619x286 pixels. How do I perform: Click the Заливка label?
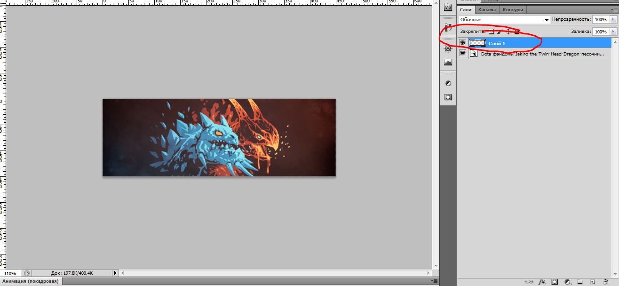click(x=580, y=32)
